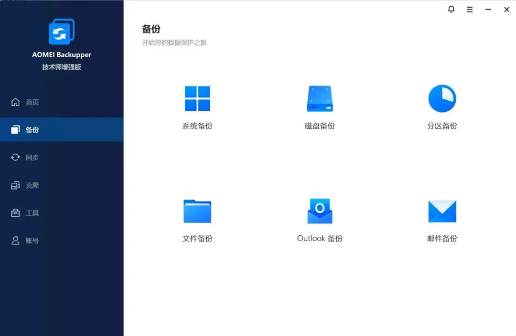This screenshot has height=336, width=516.
Task: Click the 邮件备份 label
Action: [442, 238]
